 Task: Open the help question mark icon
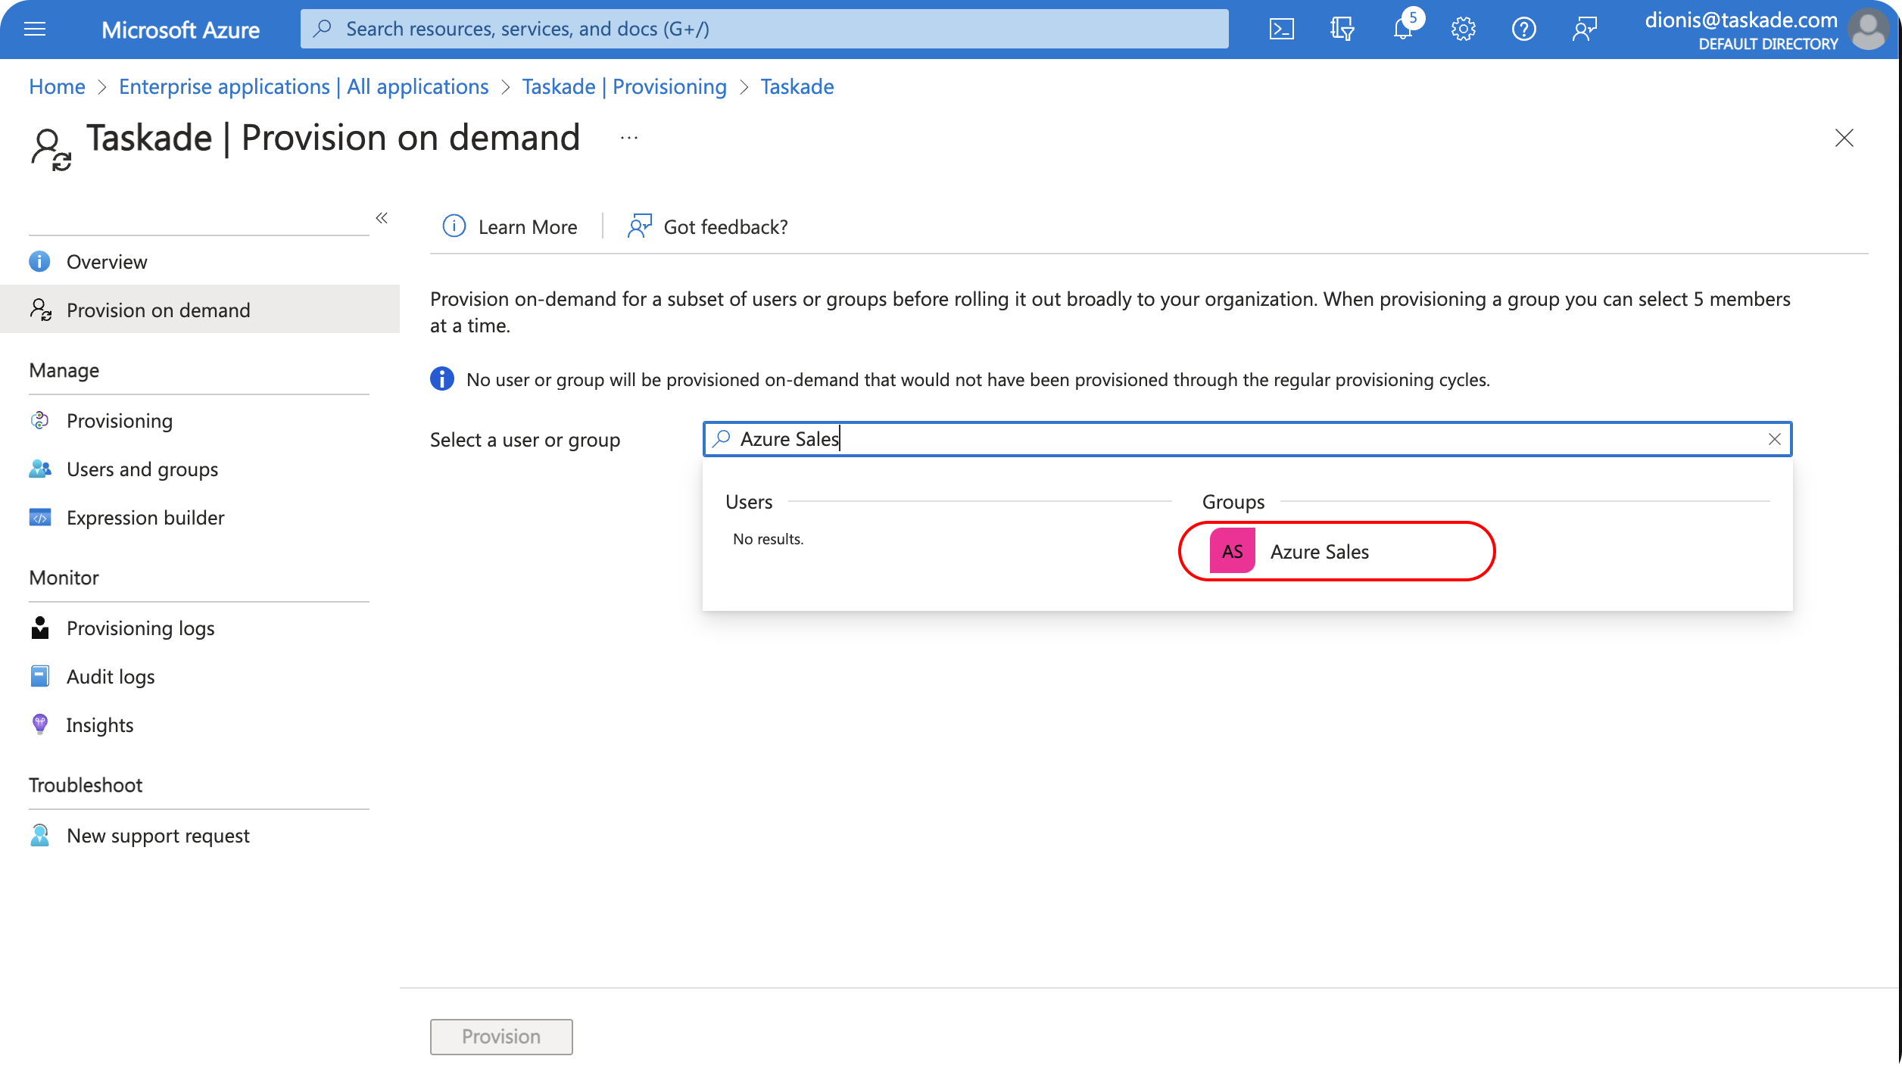coord(1523,30)
